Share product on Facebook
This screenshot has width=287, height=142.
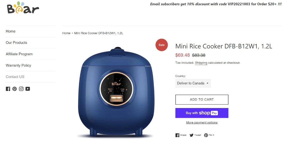(181, 135)
